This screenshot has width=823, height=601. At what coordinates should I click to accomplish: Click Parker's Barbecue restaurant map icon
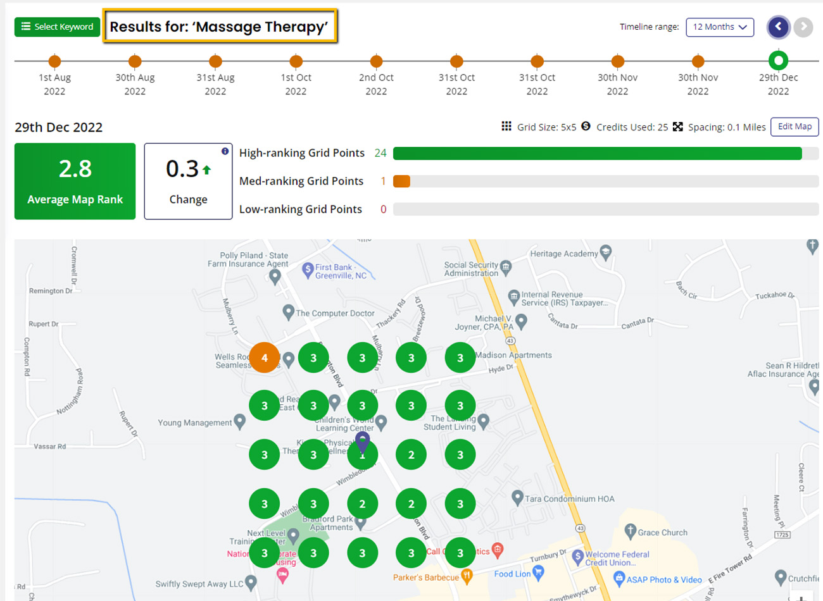(x=467, y=575)
